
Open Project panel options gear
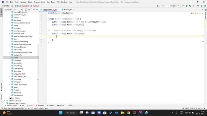coord(34,10)
